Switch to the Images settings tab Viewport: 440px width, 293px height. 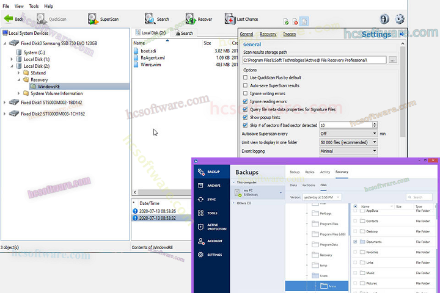[289, 34]
